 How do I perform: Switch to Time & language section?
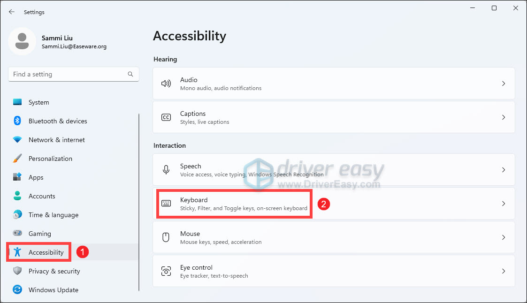click(x=53, y=215)
